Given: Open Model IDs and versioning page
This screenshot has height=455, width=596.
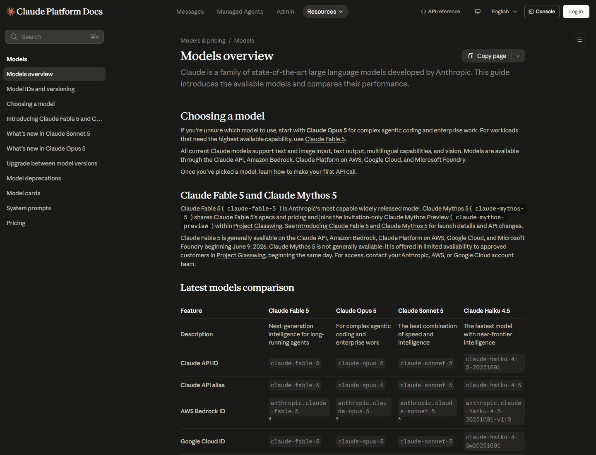Looking at the screenshot, I should (54, 89).
